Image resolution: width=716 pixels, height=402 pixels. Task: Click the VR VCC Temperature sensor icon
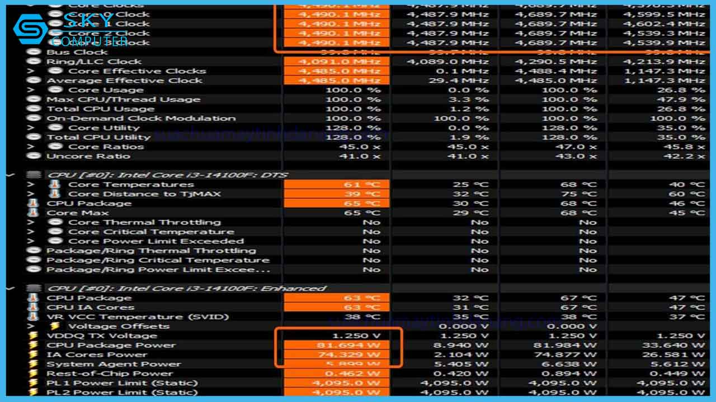pyautogui.click(x=34, y=316)
